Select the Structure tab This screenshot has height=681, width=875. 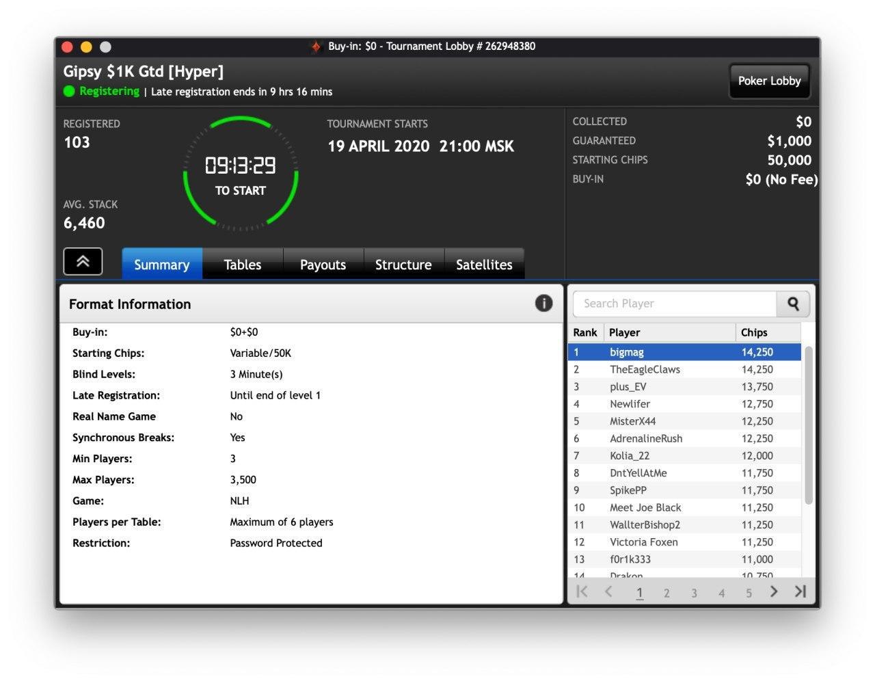(x=403, y=265)
